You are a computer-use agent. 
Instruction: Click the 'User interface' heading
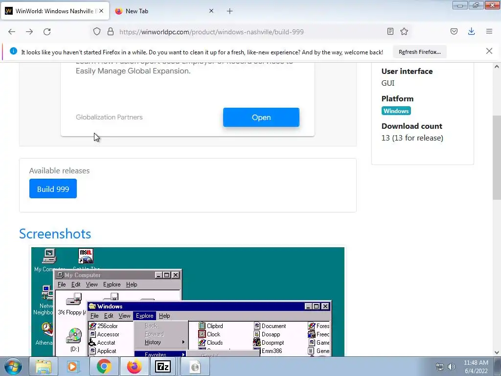407,71
